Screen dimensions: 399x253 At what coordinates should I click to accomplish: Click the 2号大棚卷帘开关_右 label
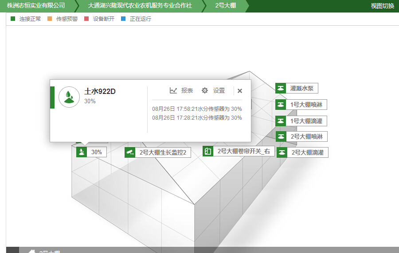tap(243, 151)
